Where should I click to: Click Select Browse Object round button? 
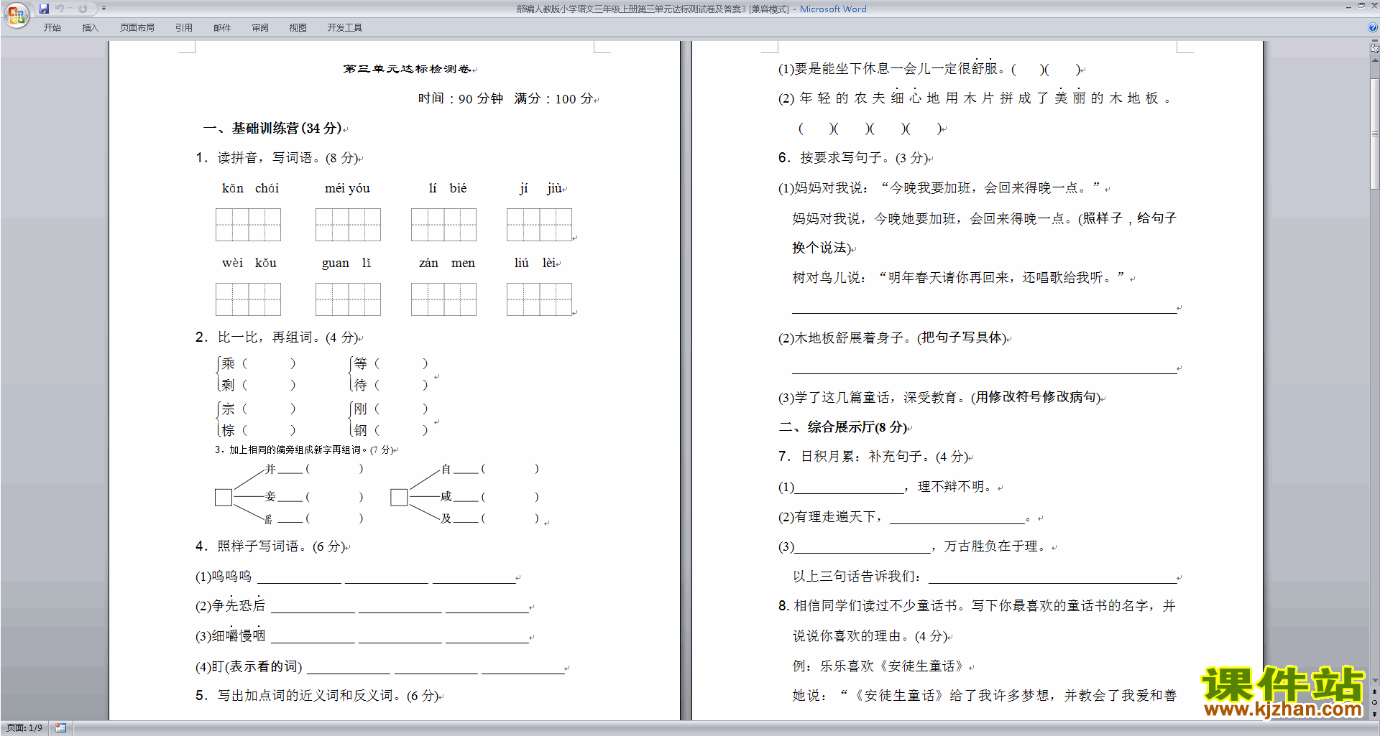(x=1375, y=703)
